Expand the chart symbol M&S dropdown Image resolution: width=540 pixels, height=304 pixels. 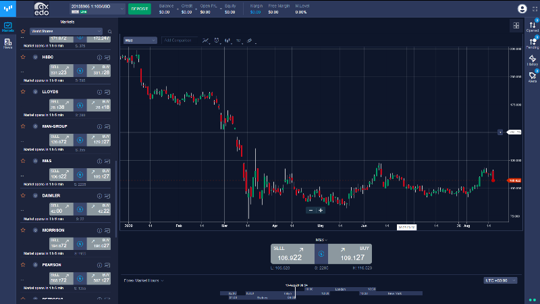140,41
